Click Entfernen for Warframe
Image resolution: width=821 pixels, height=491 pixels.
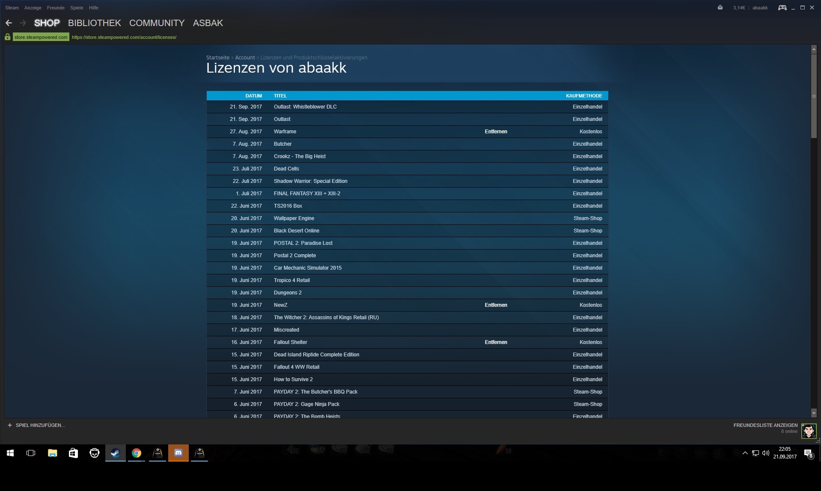(x=496, y=132)
